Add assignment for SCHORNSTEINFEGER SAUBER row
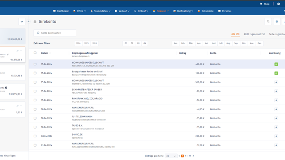 pyautogui.click(x=276, y=91)
